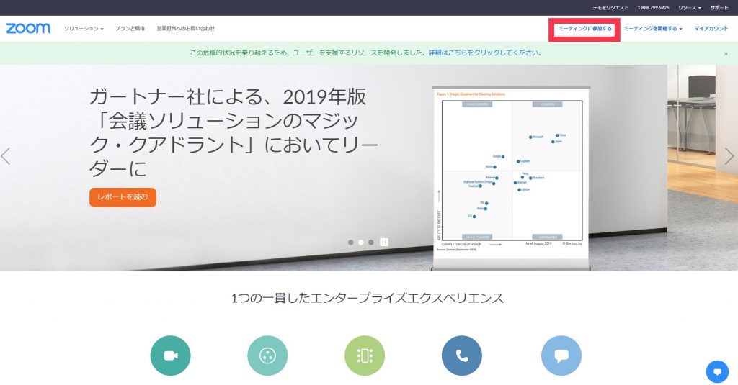The image size is (738, 385).
Task: Click the 1つの一貫したエンタープライズエクスペリエンス heading
Action: [368, 297]
